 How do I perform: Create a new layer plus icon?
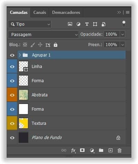tap(110, 150)
